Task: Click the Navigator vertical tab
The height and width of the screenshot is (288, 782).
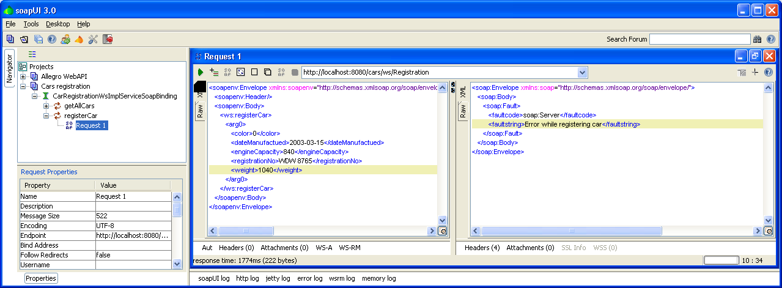Action: click(9, 68)
